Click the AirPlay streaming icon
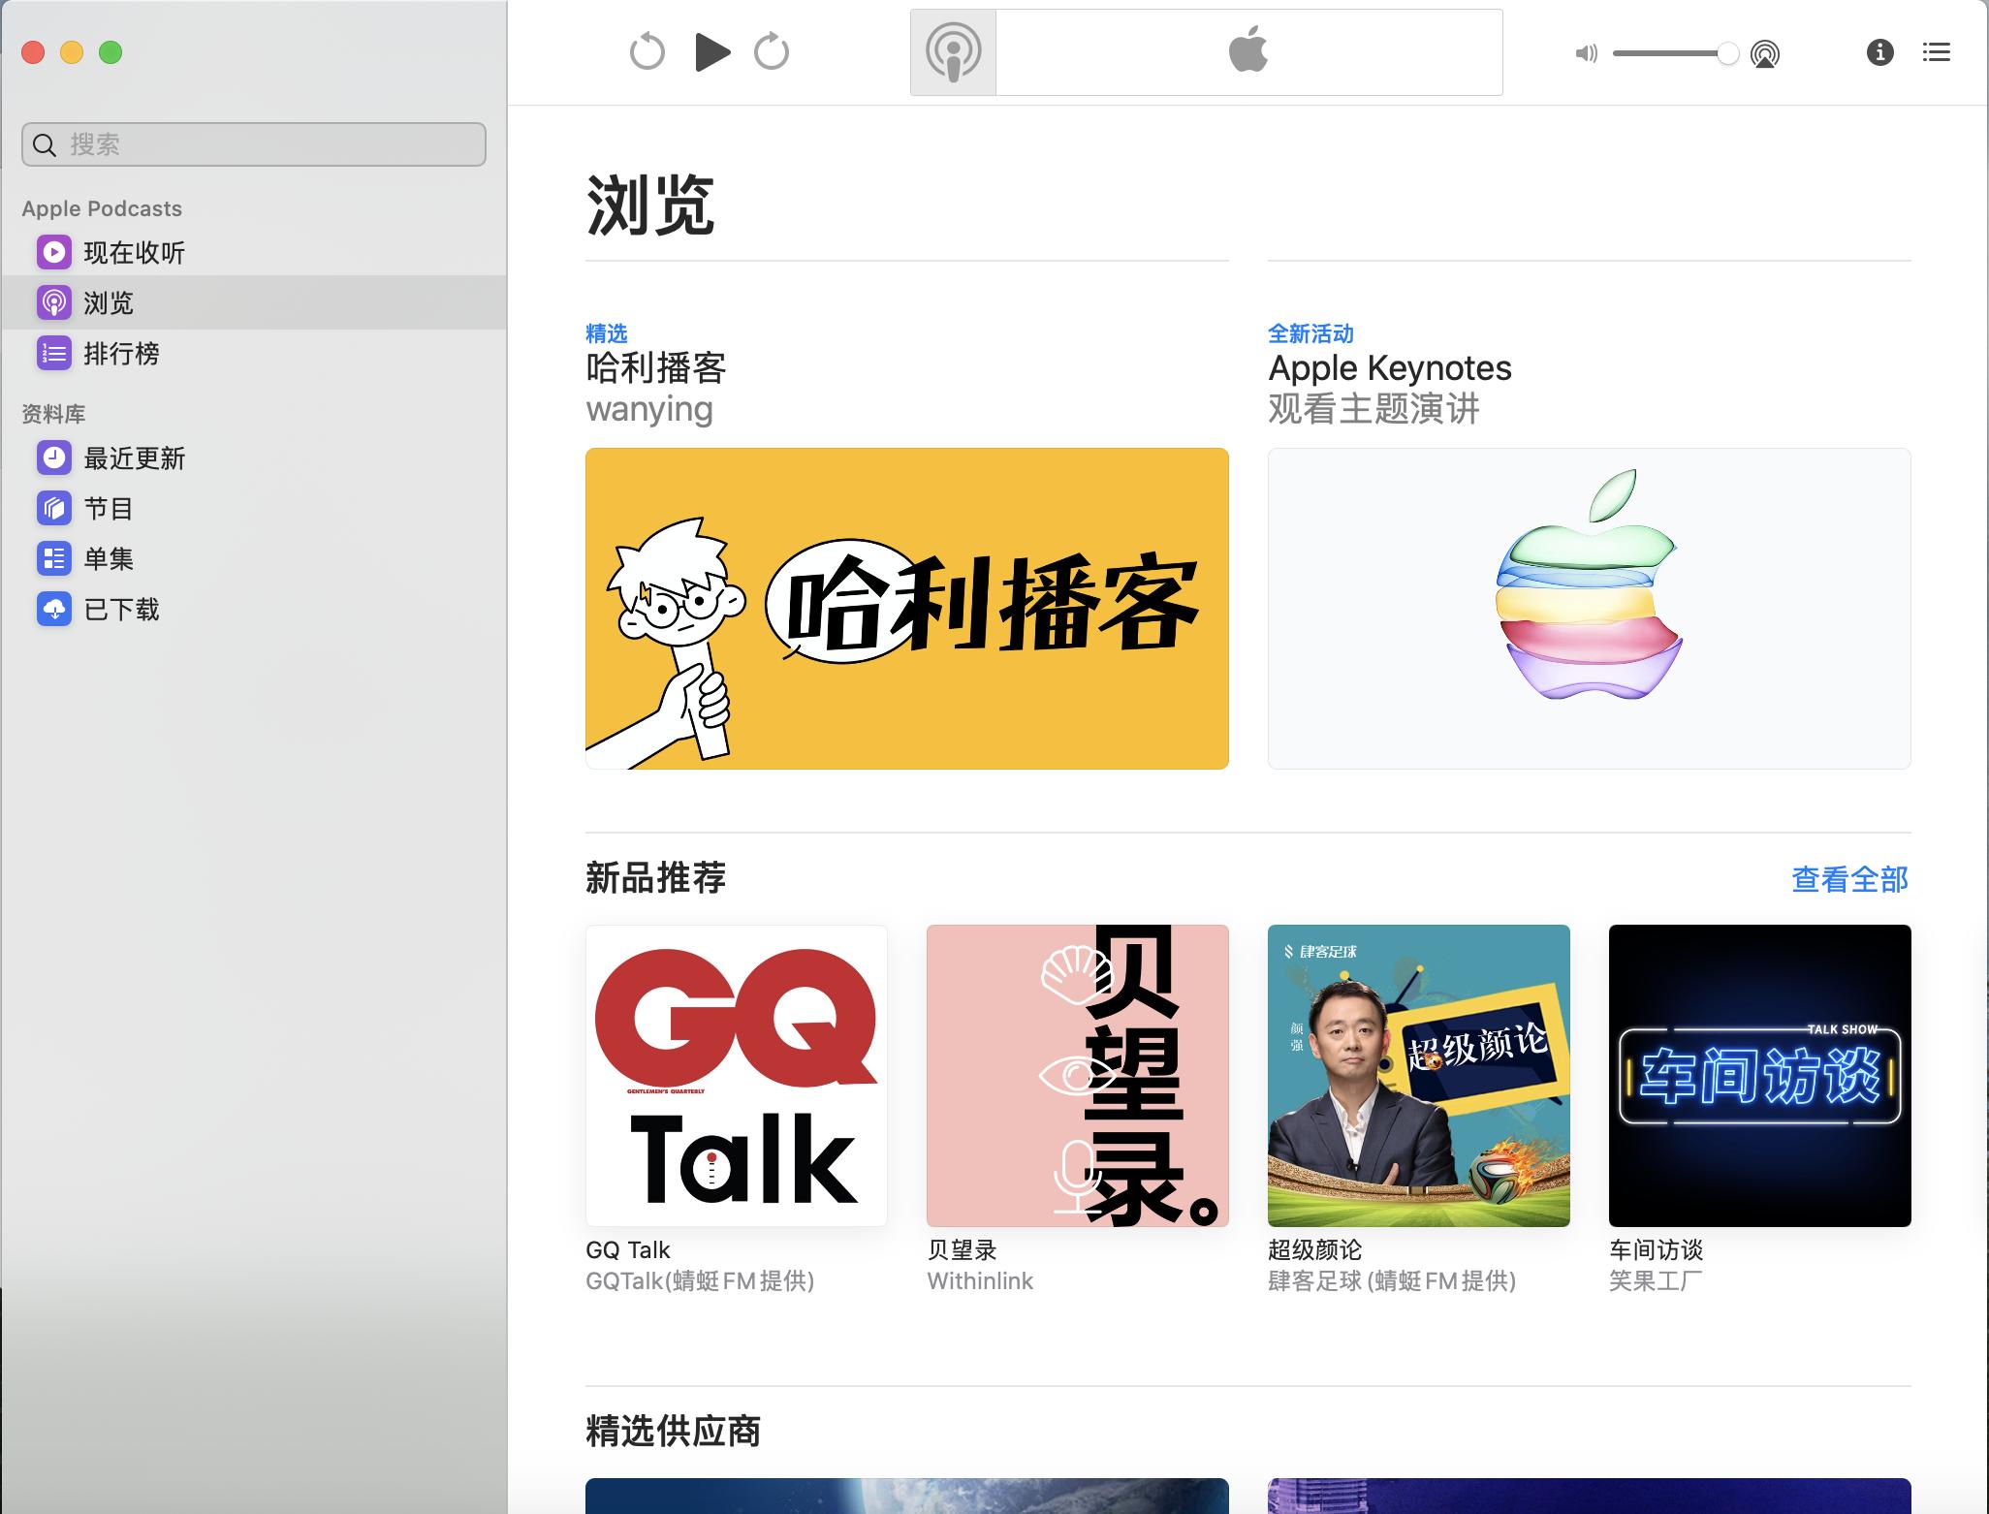 pyautogui.click(x=1766, y=54)
